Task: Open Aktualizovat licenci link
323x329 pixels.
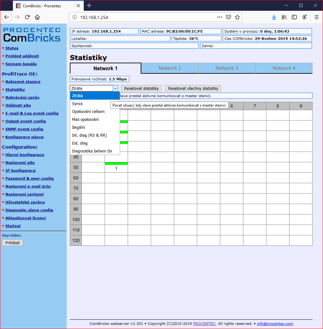Action: pos(26,218)
